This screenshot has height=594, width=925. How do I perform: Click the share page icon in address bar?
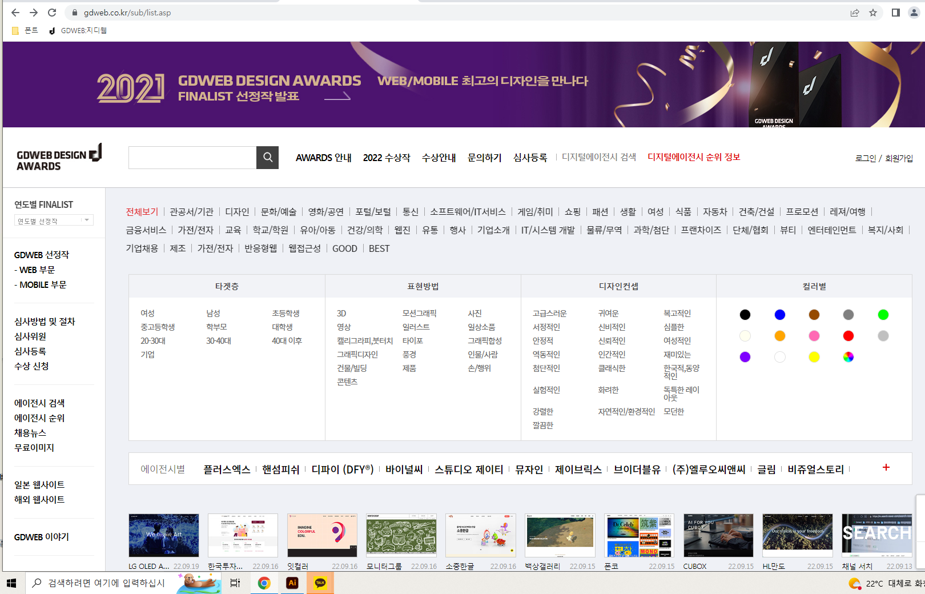point(855,13)
